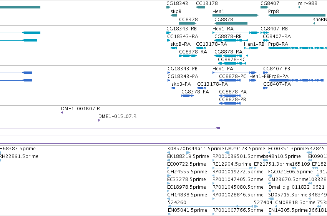327x216 pixels.
Task: Select transcript CG8878-RA
Action: click(228, 52)
